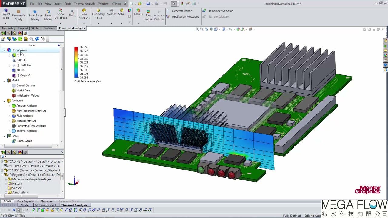Image resolution: width=388 pixels, height=218 pixels.
Task: Click the Save icon in the quick toolbar
Action: click(148, 4)
